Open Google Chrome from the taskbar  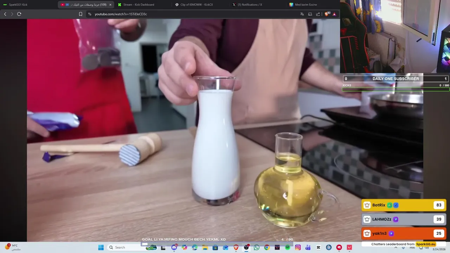point(267,247)
